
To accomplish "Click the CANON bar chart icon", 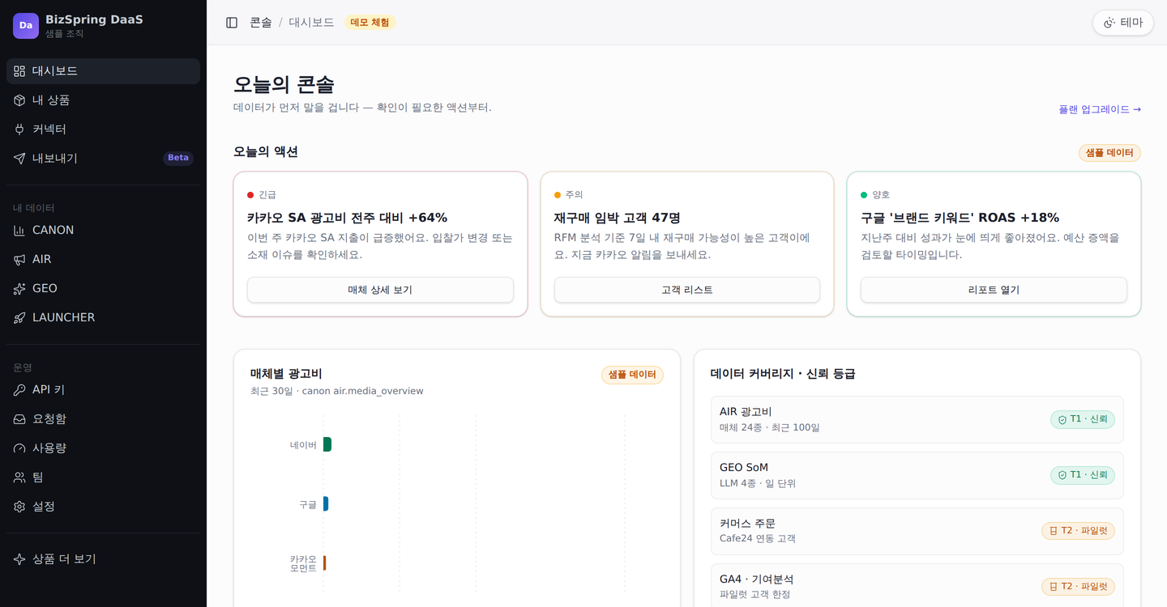I will tap(19, 231).
